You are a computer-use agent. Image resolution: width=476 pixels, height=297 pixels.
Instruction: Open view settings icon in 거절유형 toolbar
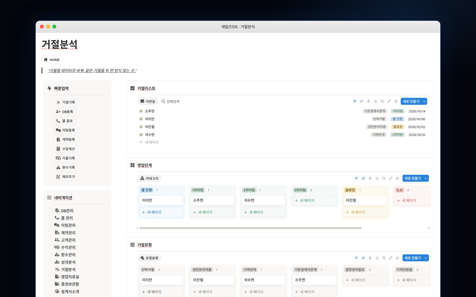click(x=397, y=258)
